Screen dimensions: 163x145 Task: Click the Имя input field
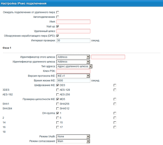click(73, 22)
